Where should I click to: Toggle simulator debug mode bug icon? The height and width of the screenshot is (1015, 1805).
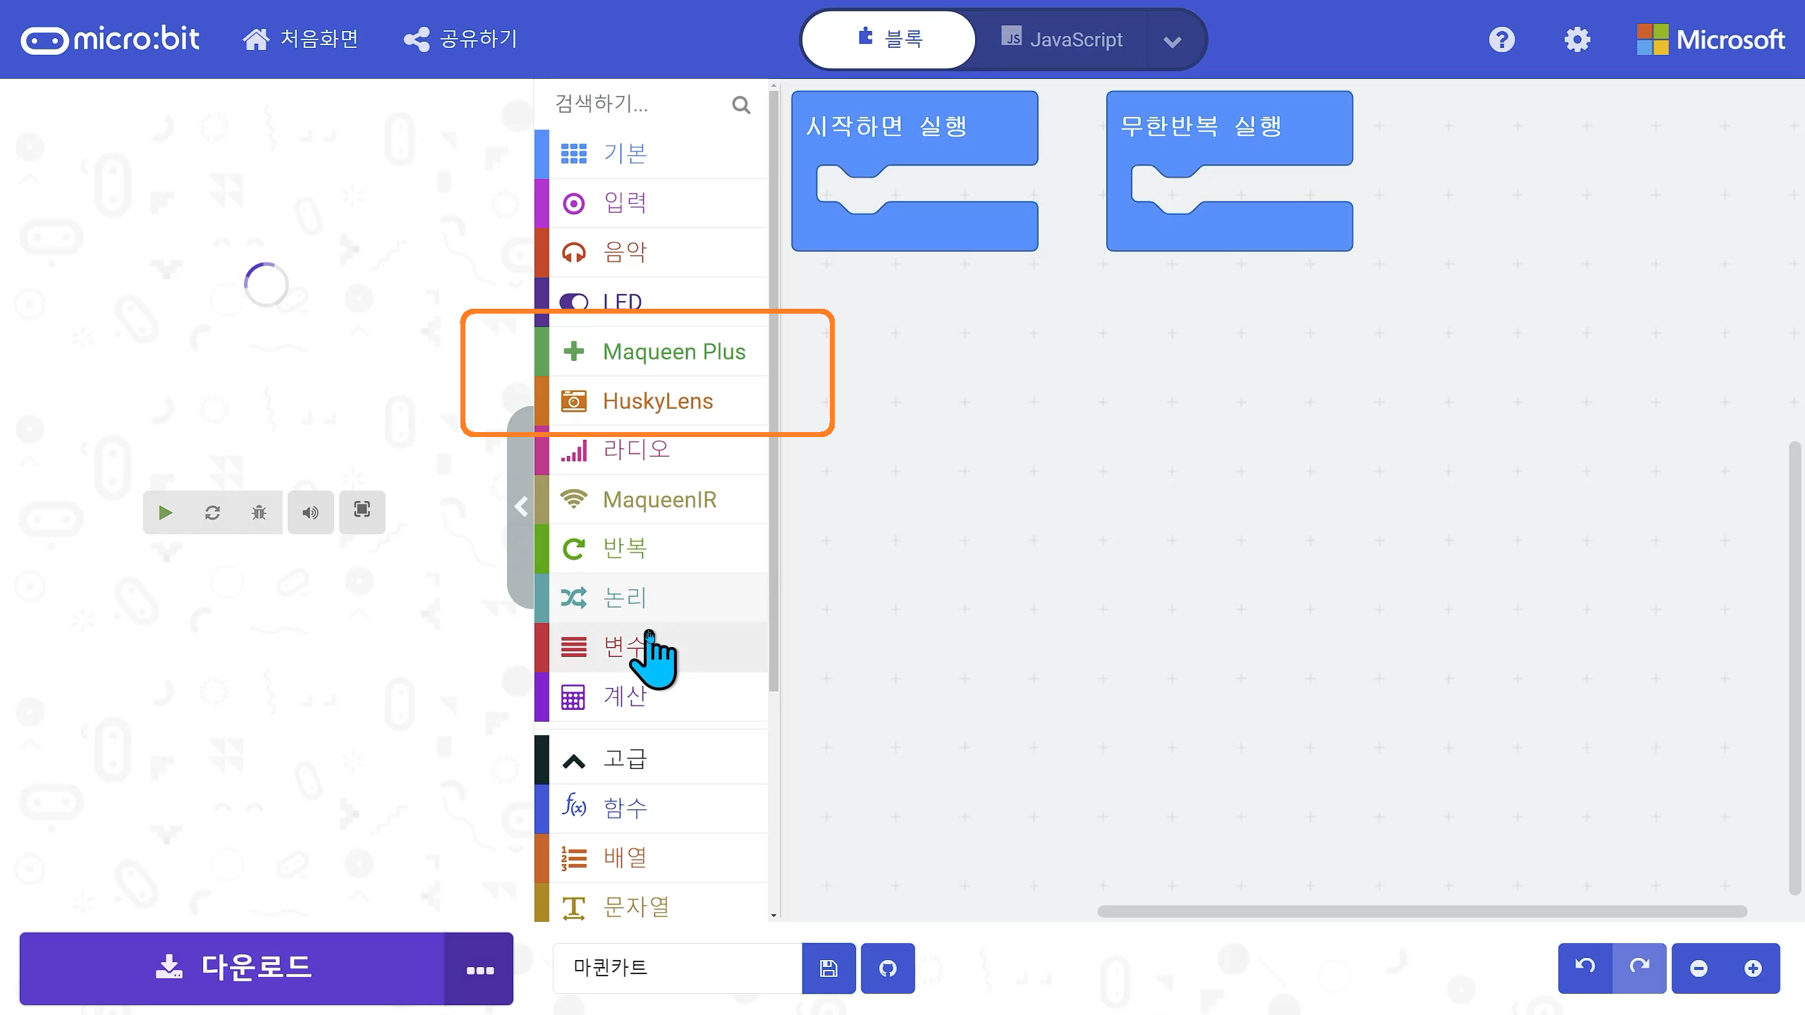point(259,512)
